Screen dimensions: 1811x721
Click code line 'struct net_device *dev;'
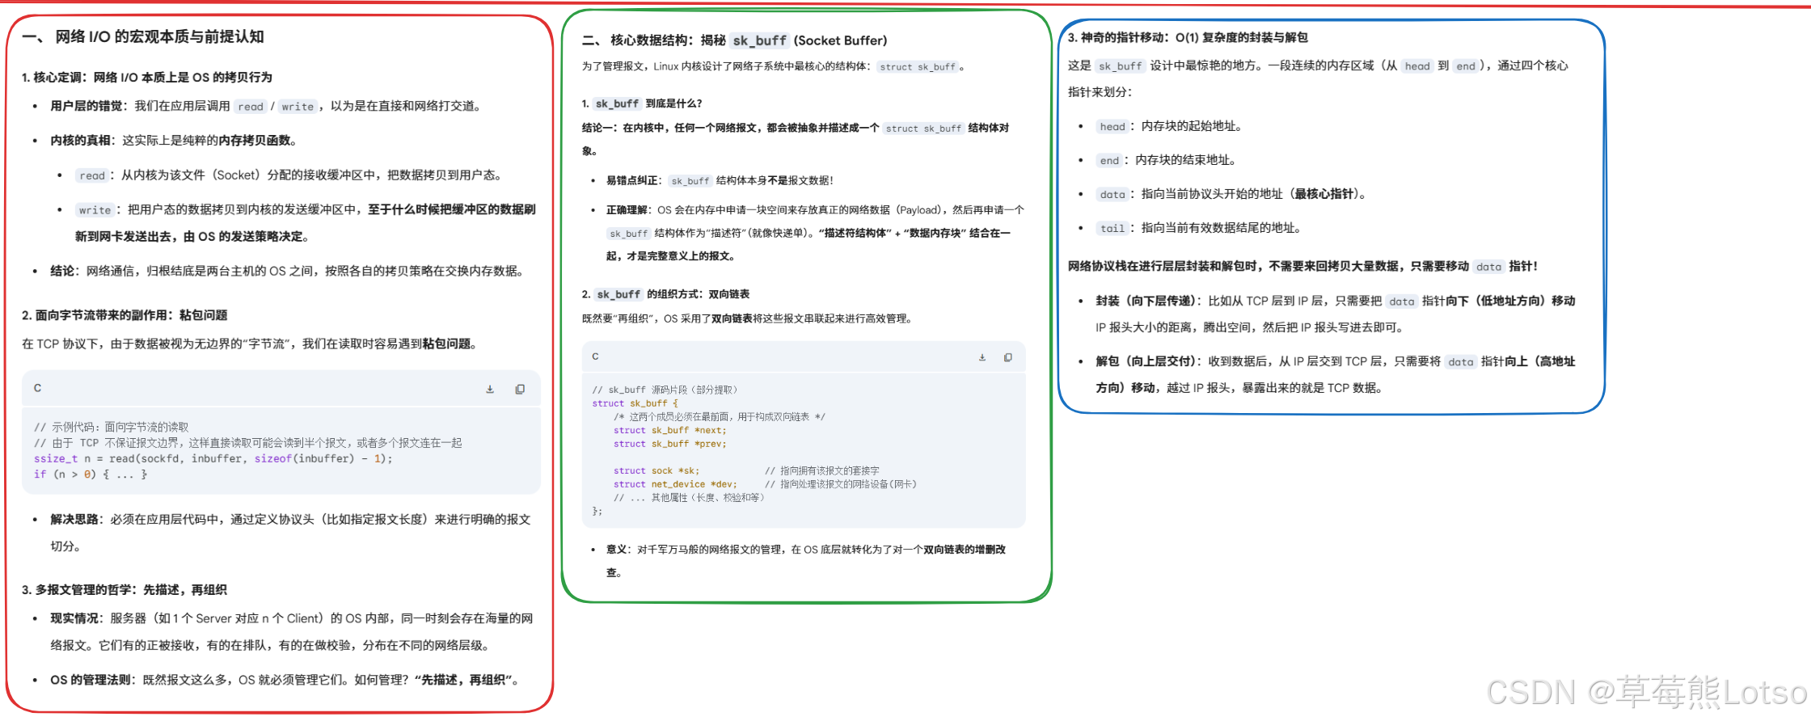click(675, 484)
